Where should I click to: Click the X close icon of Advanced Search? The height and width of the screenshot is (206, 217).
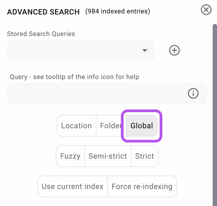coord(206,10)
